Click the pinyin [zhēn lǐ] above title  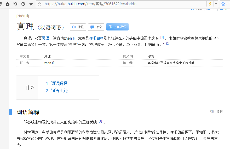[23, 16]
